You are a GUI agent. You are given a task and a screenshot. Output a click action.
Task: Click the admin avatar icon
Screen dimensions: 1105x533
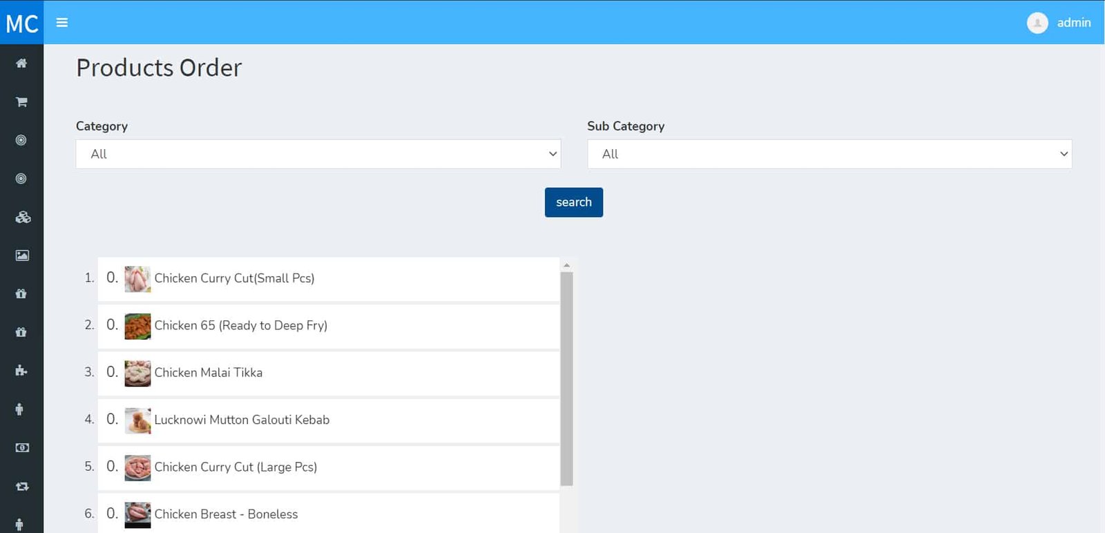(x=1037, y=23)
